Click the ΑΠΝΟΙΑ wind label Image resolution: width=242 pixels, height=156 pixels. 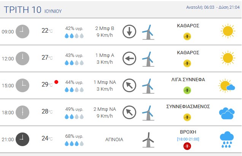pos(114,140)
